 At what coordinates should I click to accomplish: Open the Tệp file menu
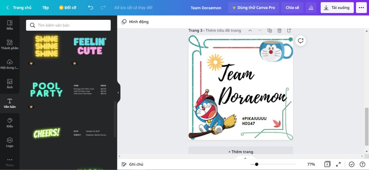pos(45,8)
